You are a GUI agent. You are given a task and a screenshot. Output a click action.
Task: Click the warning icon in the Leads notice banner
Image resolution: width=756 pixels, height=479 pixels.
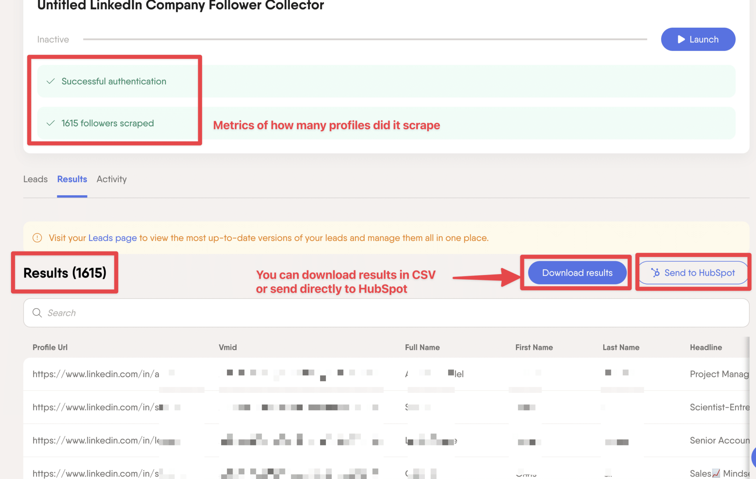point(37,238)
